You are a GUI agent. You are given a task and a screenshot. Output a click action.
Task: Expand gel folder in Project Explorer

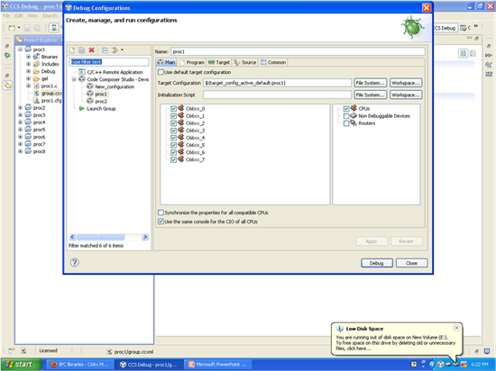29,78
